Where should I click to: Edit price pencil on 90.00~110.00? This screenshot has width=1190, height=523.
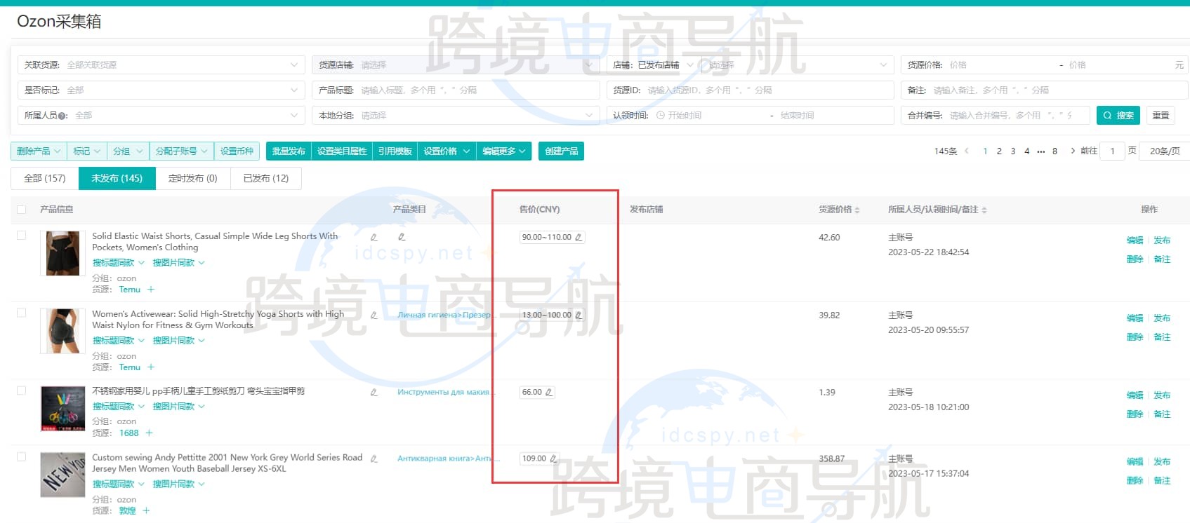tap(579, 237)
